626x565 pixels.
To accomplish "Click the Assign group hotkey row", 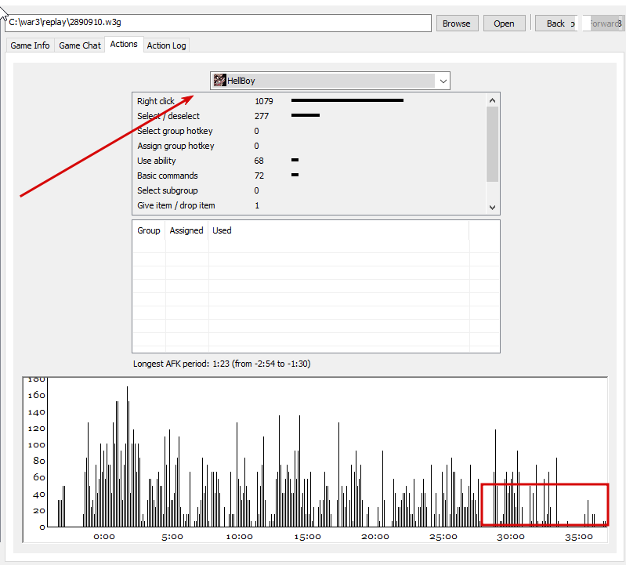I will pos(309,146).
